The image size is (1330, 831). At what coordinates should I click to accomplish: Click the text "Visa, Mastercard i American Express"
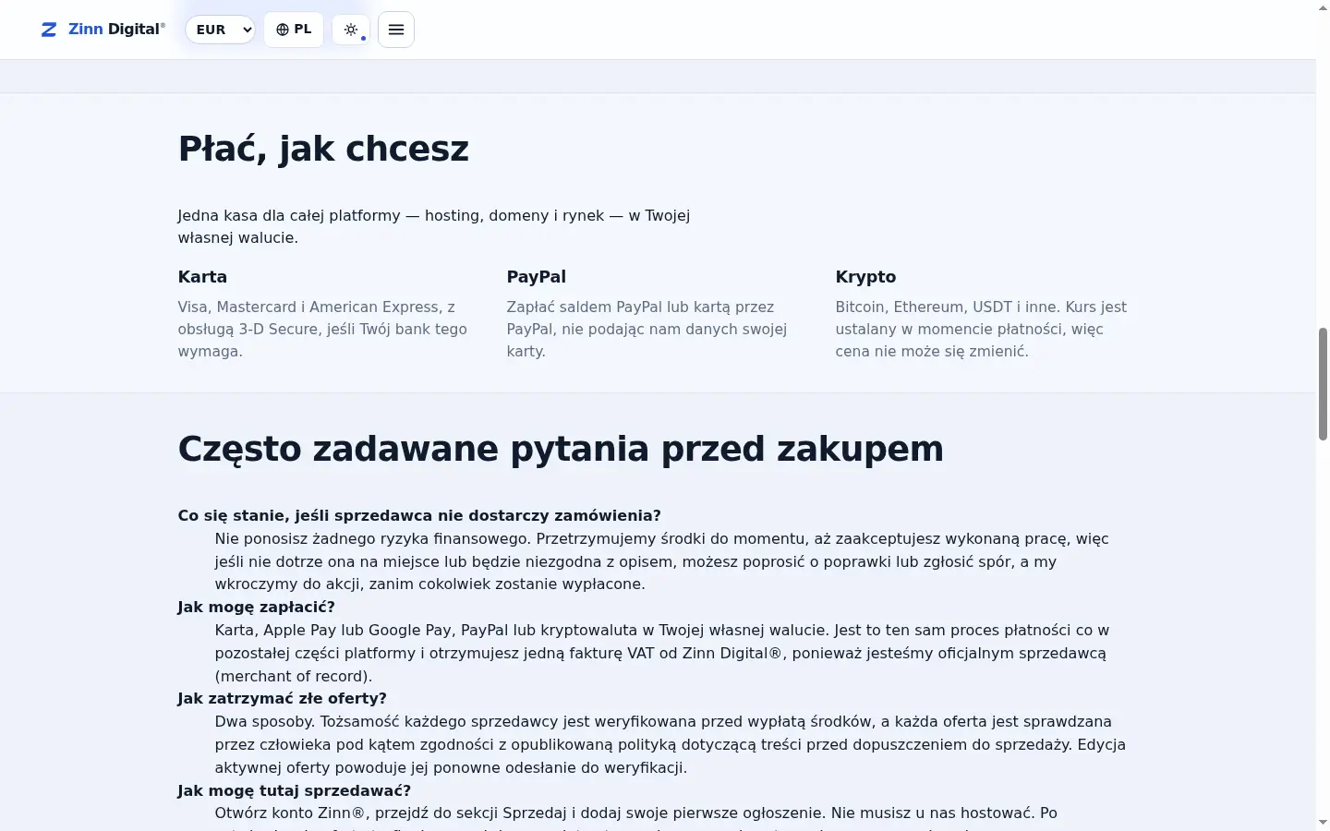coord(308,307)
